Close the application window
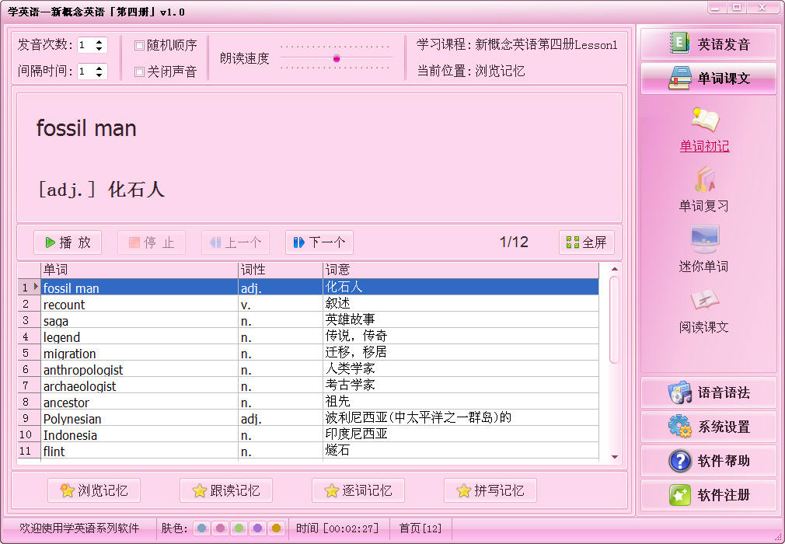 [x=762, y=7]
